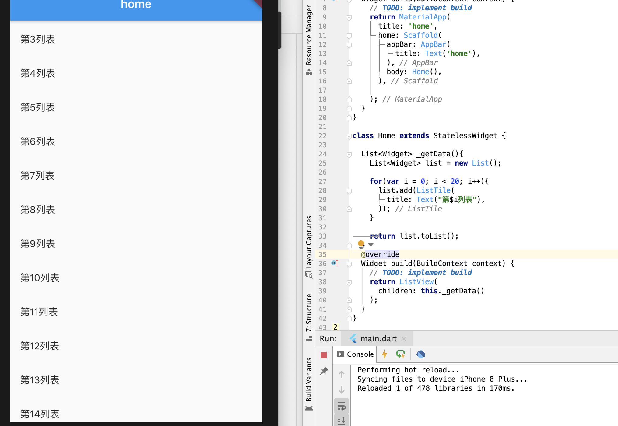Toggle soft-wrap in the console
The width and height of the screenshot is (618, 426).
(342, 406)
